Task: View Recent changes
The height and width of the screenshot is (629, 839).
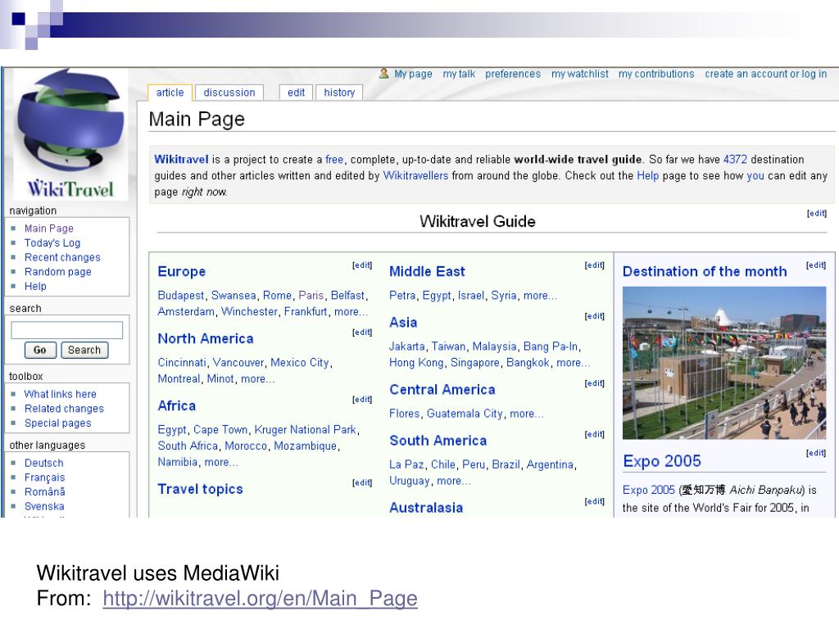Action: pyautogui.click(x=62, y=257)
